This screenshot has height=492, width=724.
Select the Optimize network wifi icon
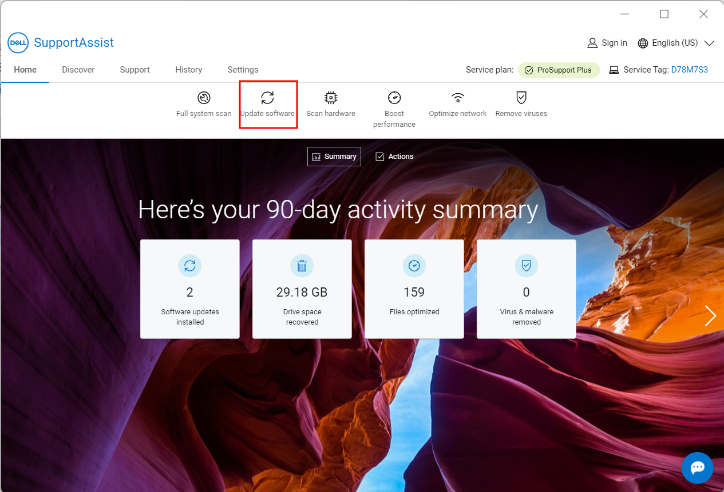click(x=458, y=98)
